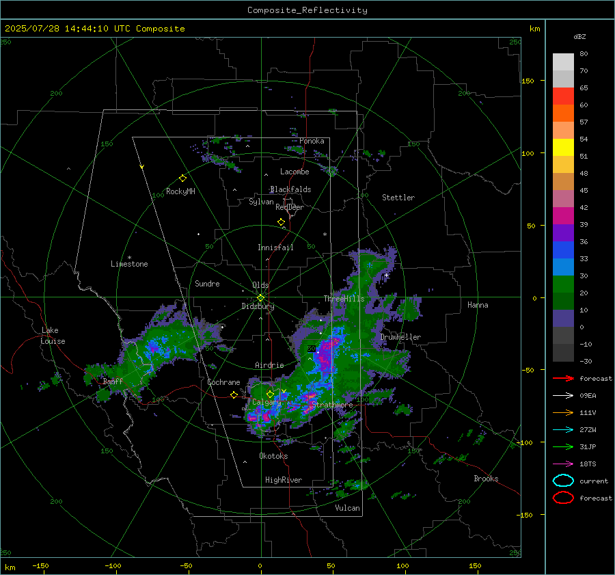Select the 45 dBZ pink swatch
Image resolution: width=615 pixels, height=575 pixels.
pyautogui.click(x=563, y=198)
